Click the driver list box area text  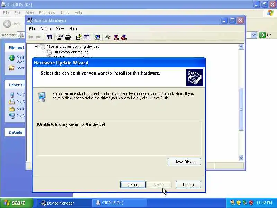[x=71, y=124]
